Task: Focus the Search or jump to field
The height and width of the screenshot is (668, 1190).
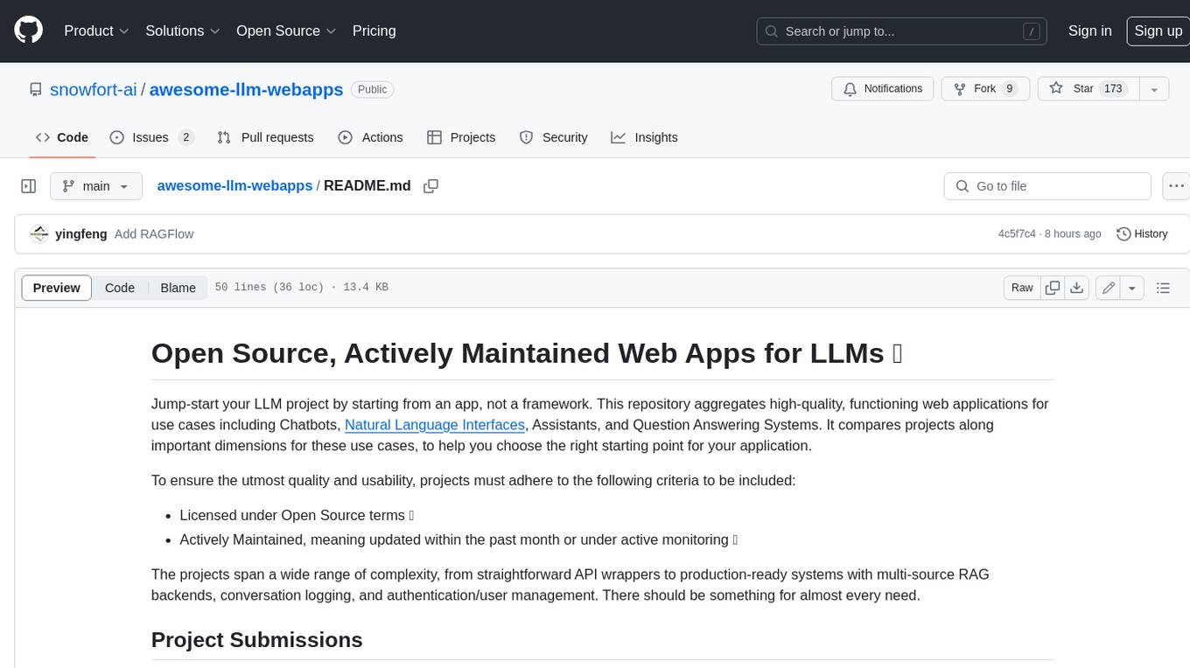Action: tap(902, 31)
